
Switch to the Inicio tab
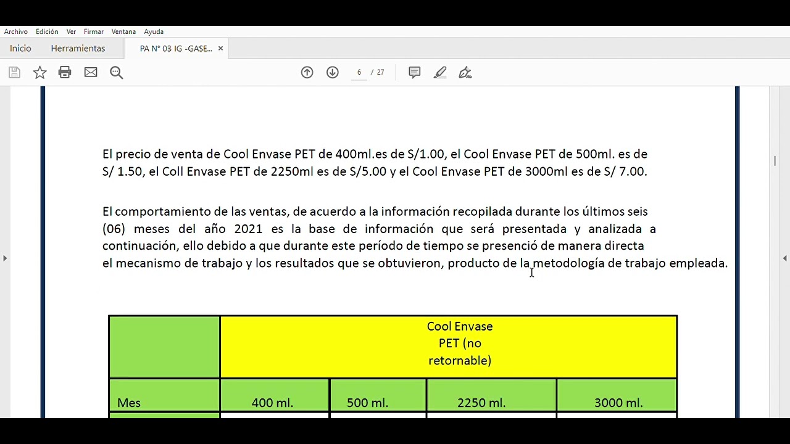20,49
